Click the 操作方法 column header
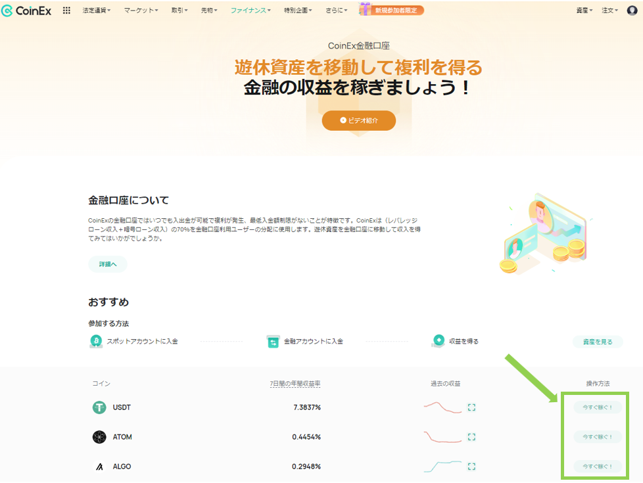The height and width of the screenshot is (483, 643). pos(598,383)
